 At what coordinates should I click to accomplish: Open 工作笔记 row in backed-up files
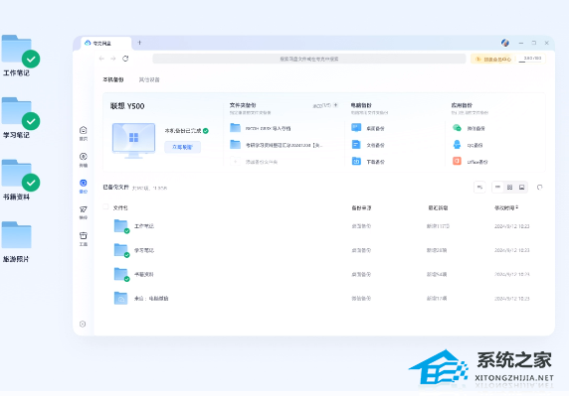click(323, 226)
